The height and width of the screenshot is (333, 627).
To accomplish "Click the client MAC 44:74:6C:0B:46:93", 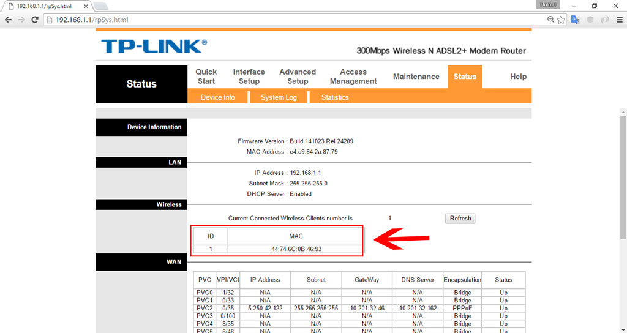I will [296, 249].
